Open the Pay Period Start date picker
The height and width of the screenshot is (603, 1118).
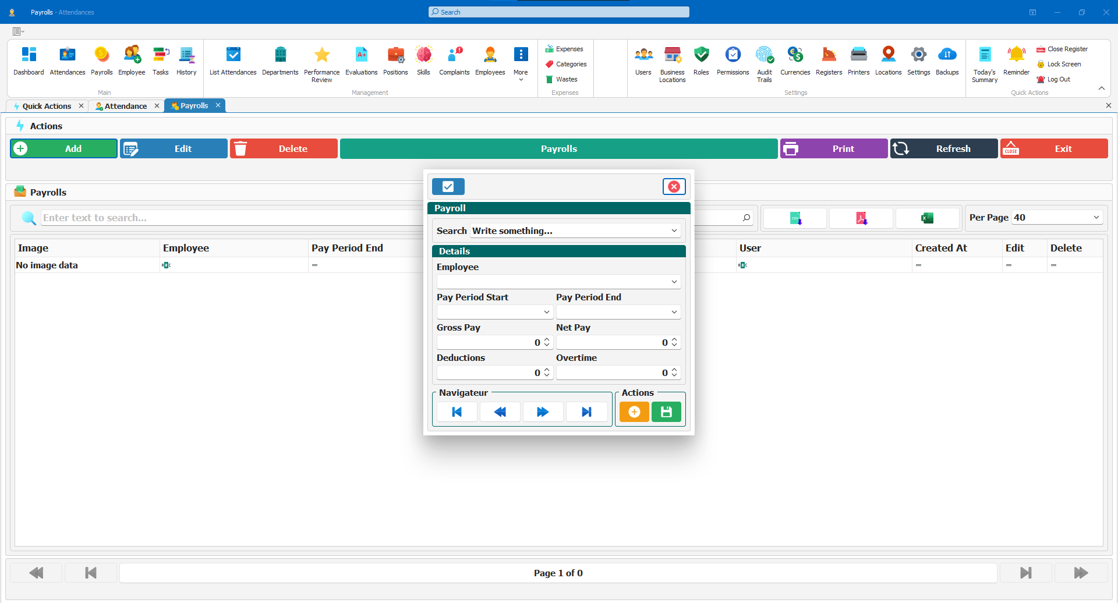click(546, 312)
